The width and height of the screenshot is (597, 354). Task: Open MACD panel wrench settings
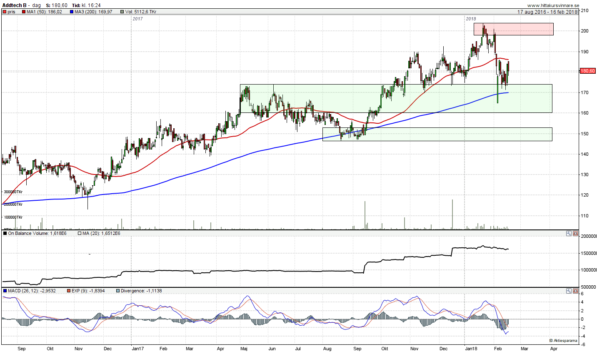coord(569,291)
